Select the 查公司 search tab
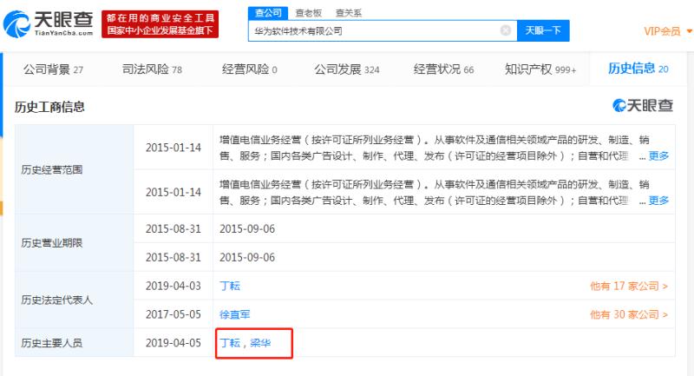Screen dimensions: 694x376 click(x=268, y=13)
